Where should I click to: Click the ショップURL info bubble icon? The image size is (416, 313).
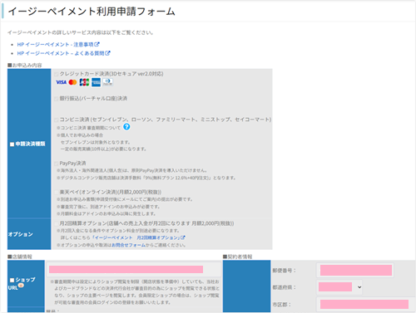(21, 286)
